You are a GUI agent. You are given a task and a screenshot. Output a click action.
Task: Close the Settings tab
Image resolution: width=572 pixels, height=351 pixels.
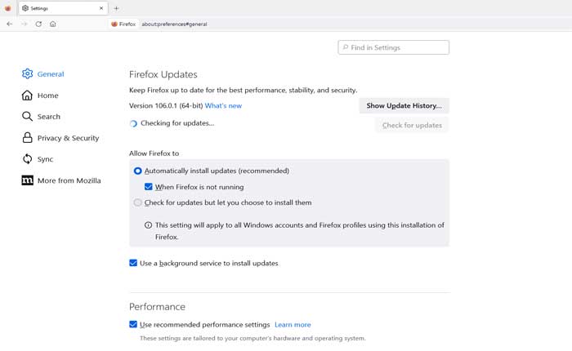(x=102, y=8)
